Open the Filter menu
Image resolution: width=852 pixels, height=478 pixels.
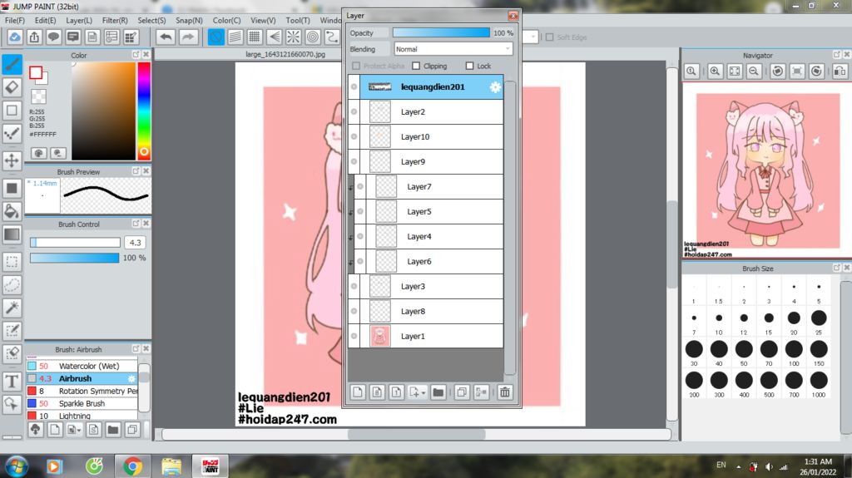pos(115,20)
